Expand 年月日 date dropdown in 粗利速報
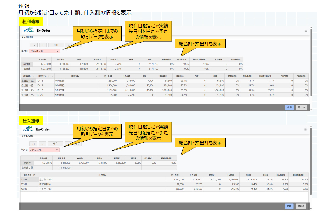 point(57,51)
